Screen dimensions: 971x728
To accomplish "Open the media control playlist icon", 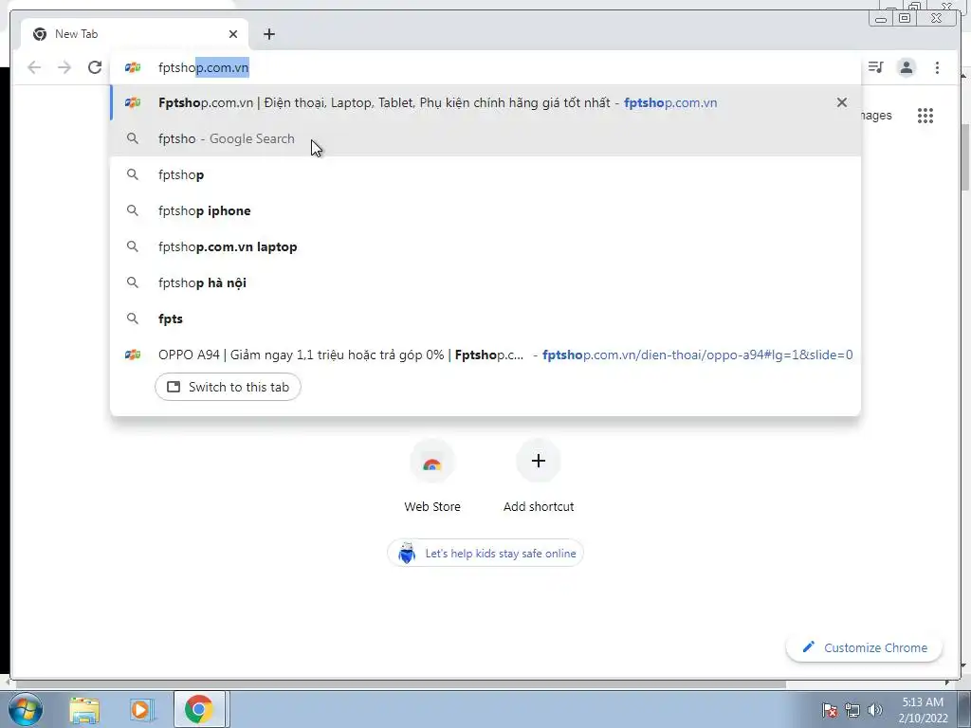I will tap(875, 67).
